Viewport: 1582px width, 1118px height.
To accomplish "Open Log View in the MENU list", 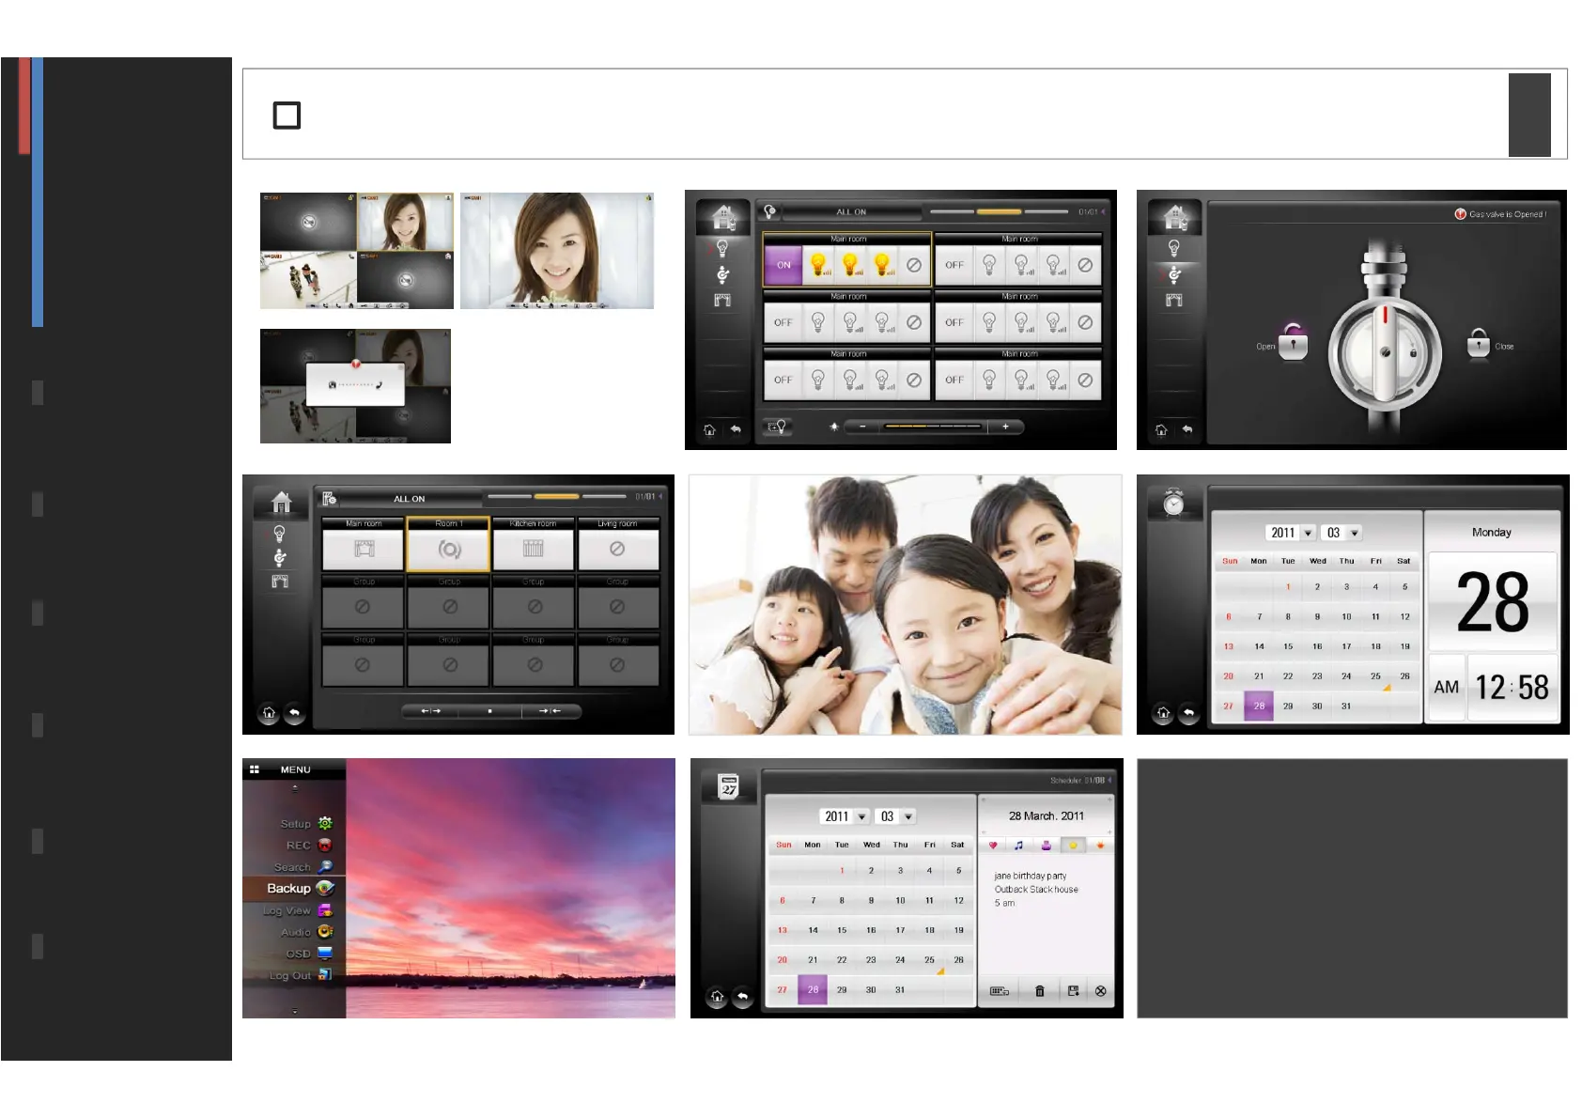I will click(x=298, y=910).
